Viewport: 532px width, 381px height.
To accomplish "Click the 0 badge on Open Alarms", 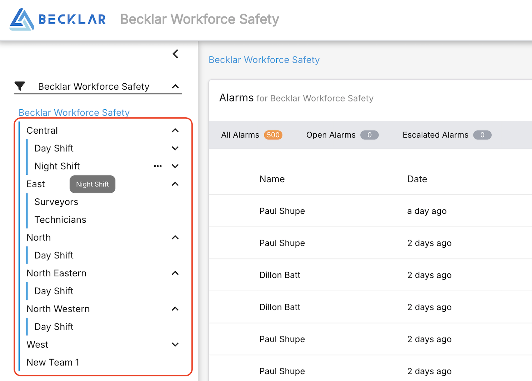I will tap(370, 135).
